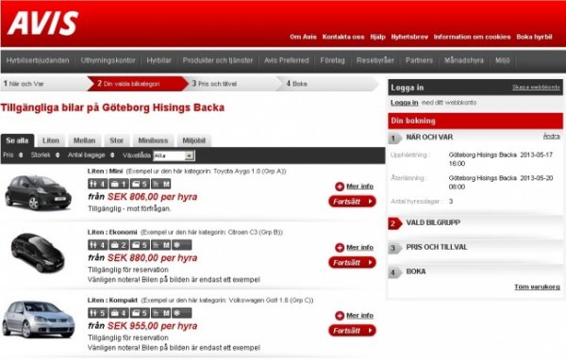Image resolution: width=566 pixels, height=360 pixels.
Task: Open Hyrbilserbjudanden menu
Action: [38, 60]
